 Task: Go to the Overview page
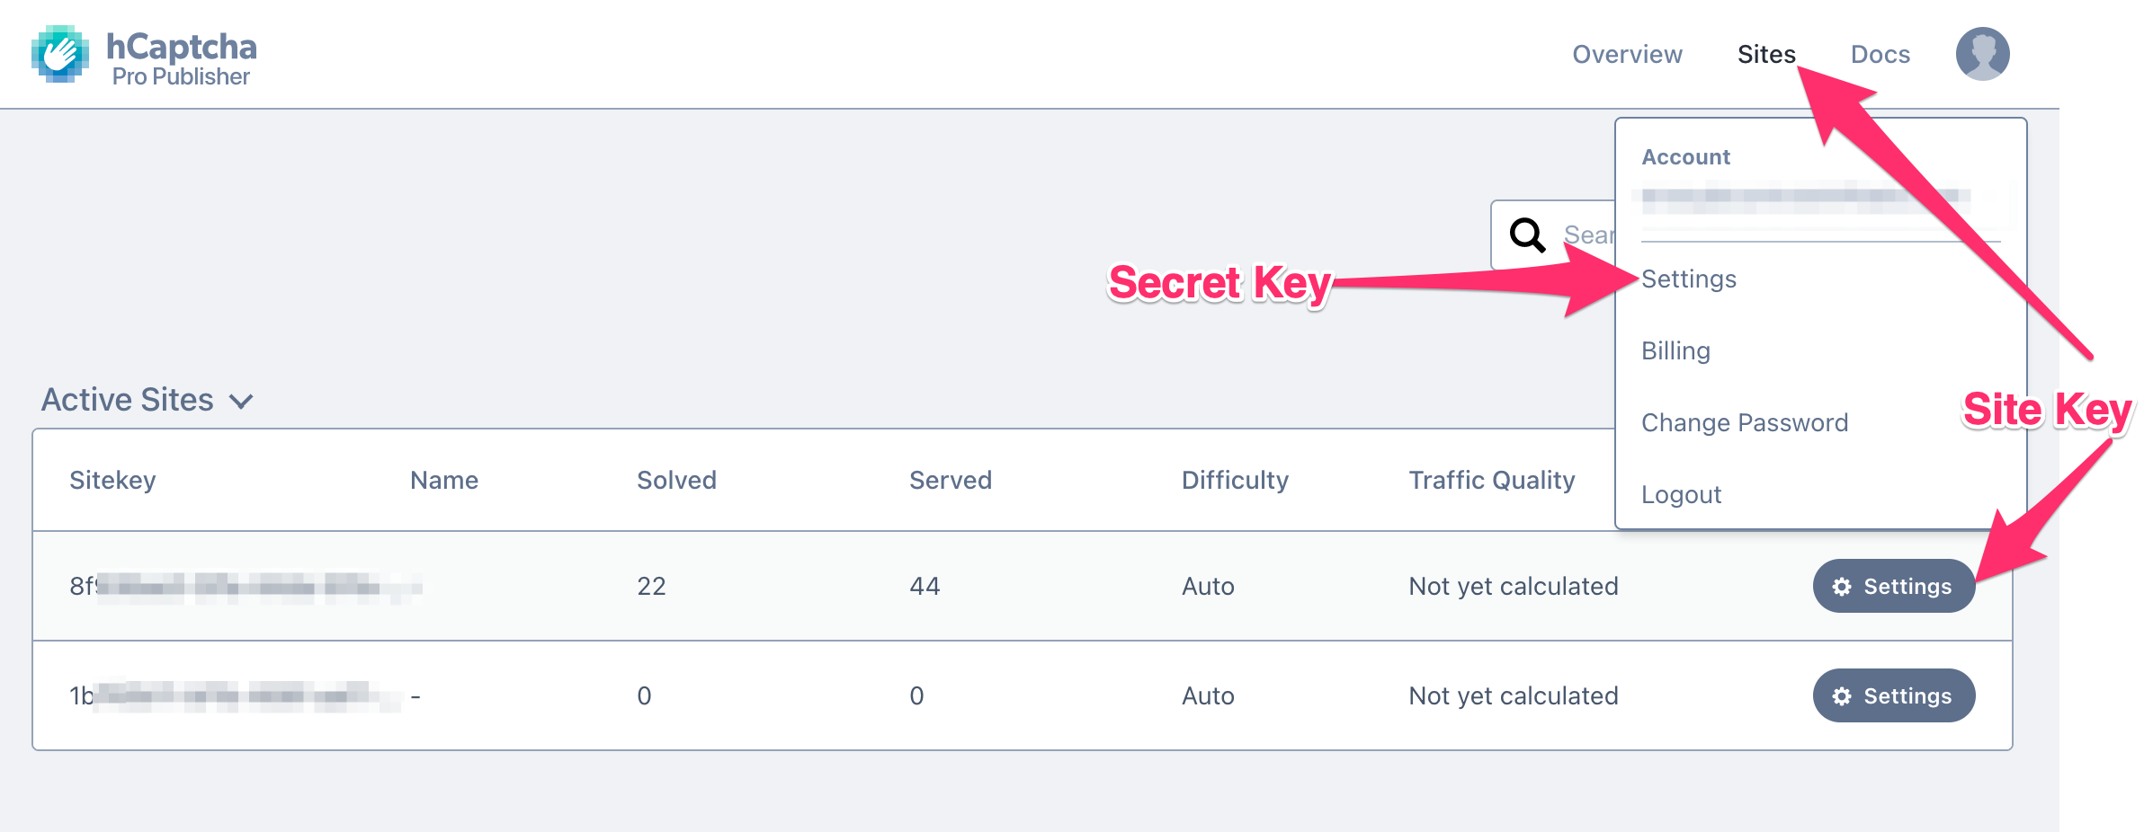[x=1627, y=55]
